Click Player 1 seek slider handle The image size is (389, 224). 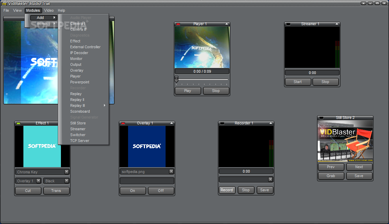point(176,79)
